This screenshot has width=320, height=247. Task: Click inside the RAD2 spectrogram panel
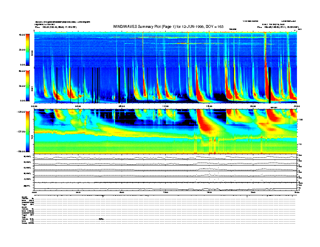(x=166, y=50)
